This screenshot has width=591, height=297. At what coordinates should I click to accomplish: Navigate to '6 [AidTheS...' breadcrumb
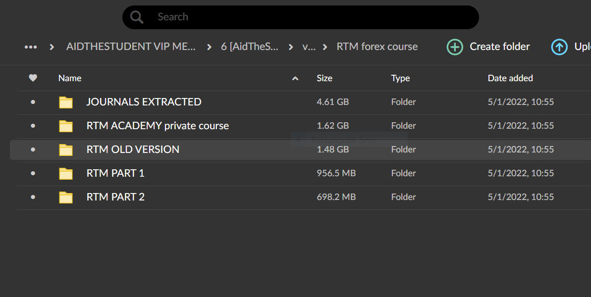click(249, 47)
